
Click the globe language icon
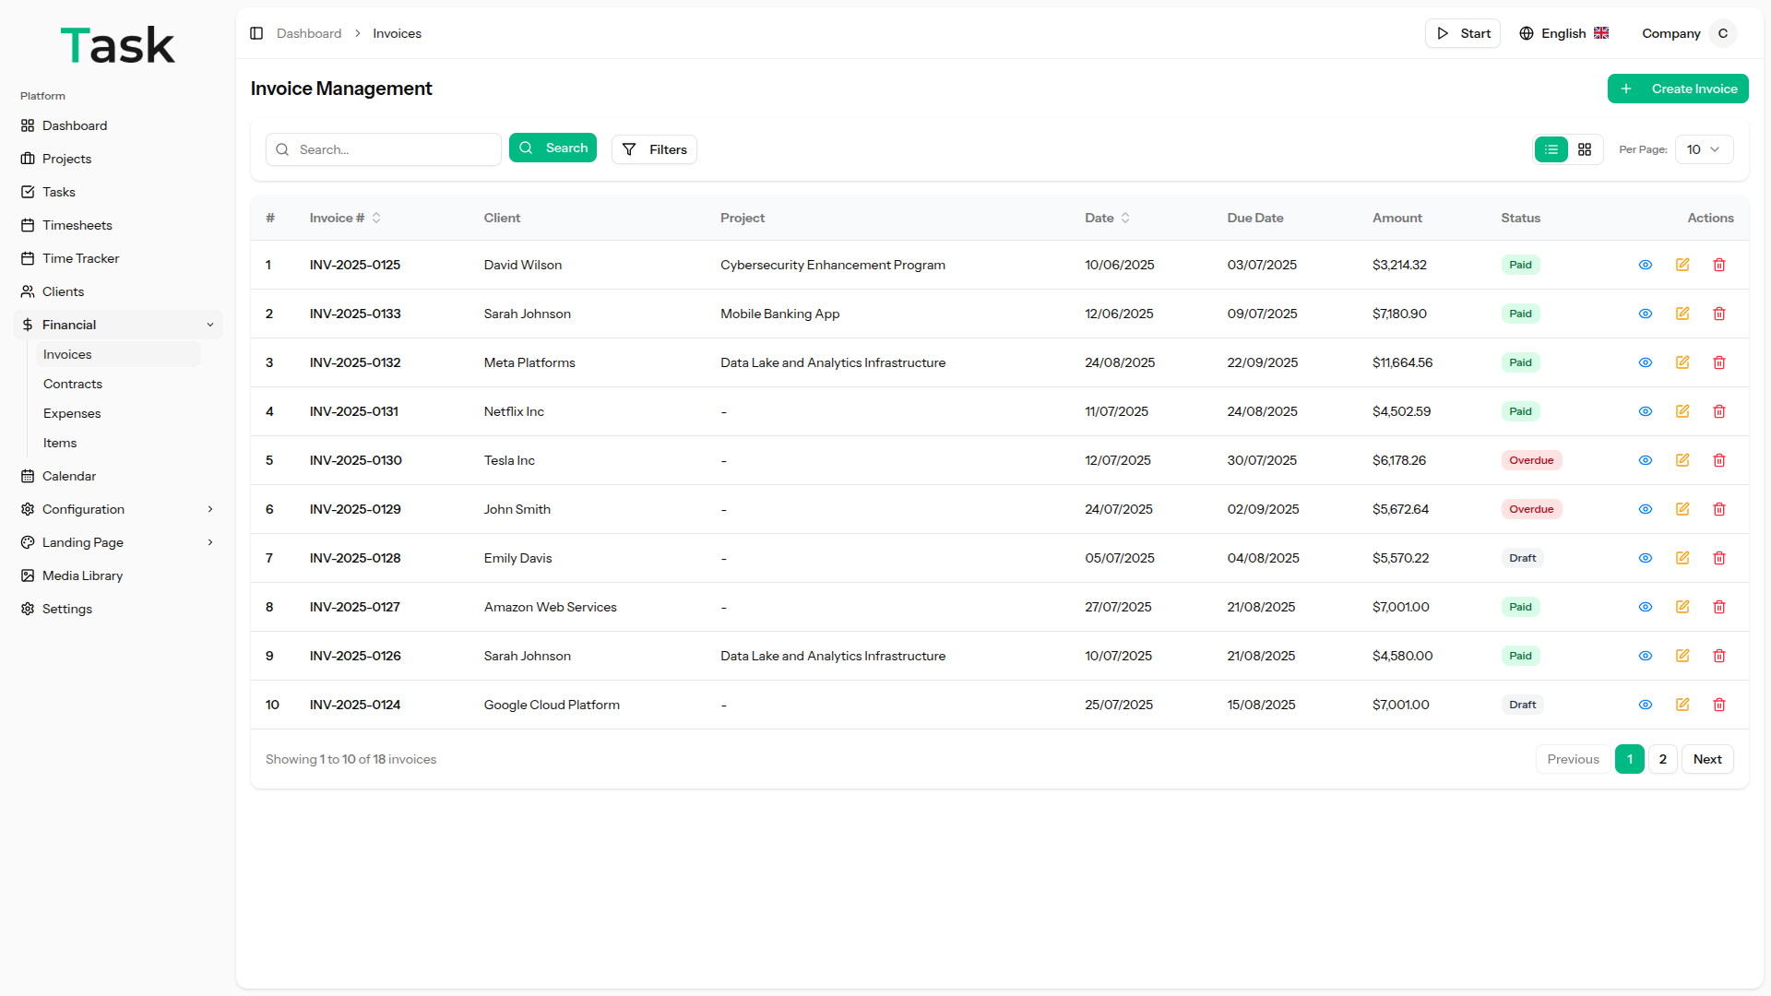1527,33
